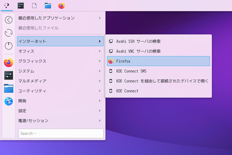Open the Firefox favorite in the menu sidebar

point(9,62)
